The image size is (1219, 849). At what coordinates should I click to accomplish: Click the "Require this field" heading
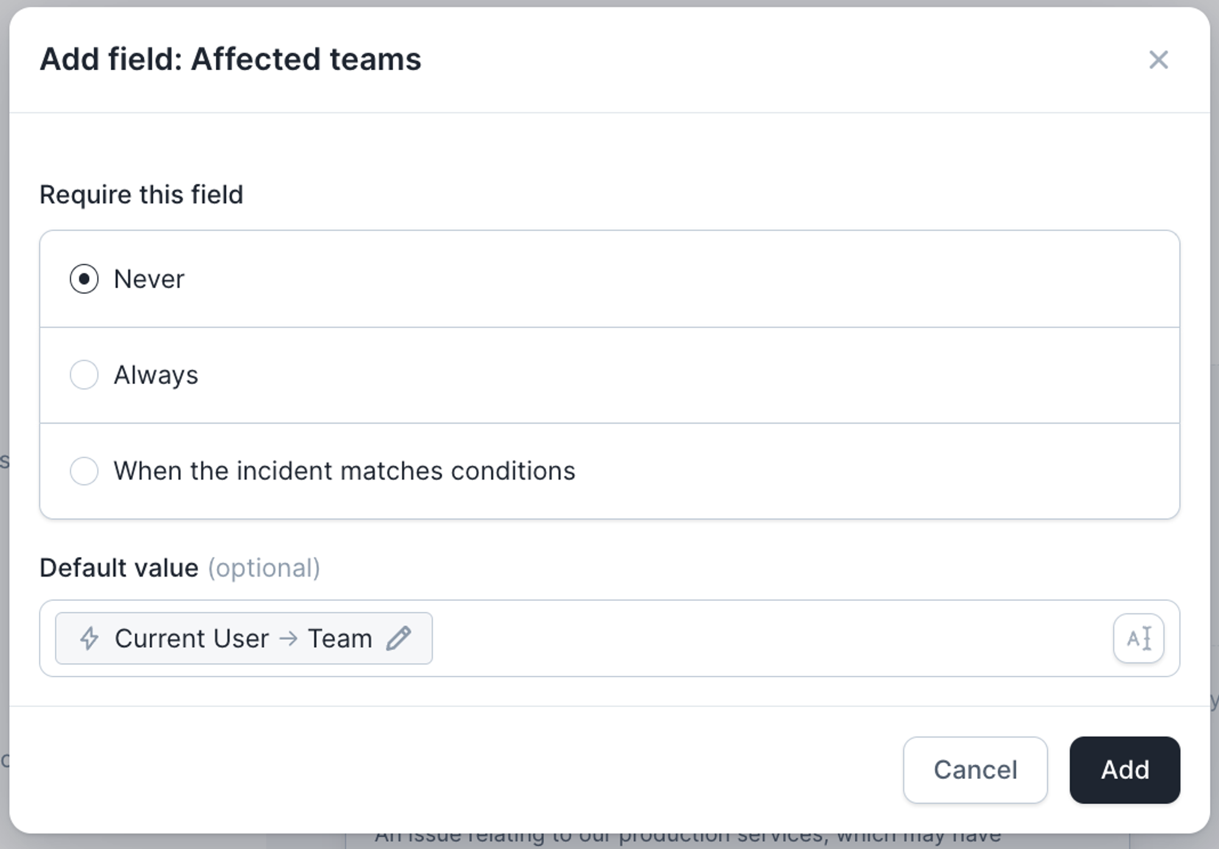click(x=141, y=195)
